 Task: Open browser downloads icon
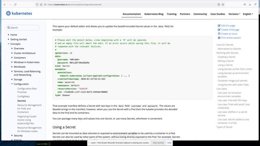[x=250, y=4]
